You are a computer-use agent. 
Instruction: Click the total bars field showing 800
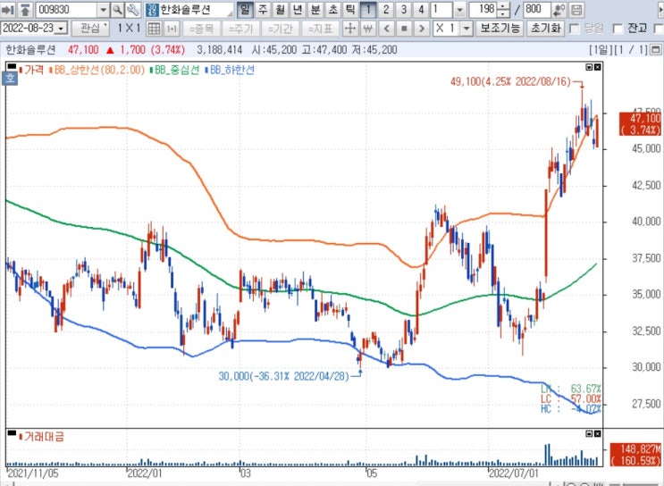point(537,9)
